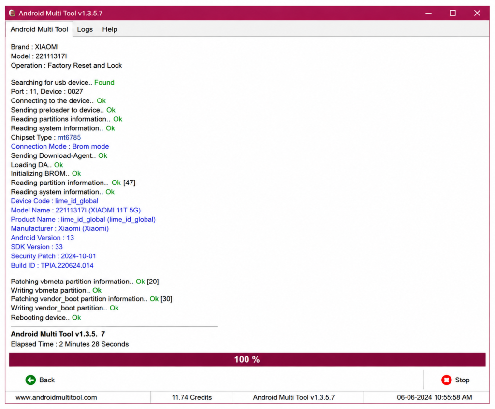Click the green Found status text
The image size is (495, 409).
[x=104, y=82]
